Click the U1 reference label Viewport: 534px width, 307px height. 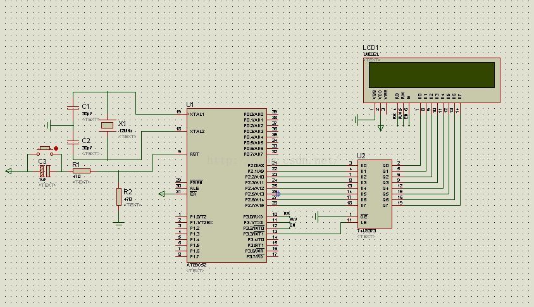pyautogui.click(x=190, y=104)
